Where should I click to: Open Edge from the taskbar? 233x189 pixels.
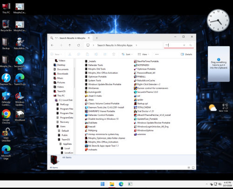click(x=121, y=184)
